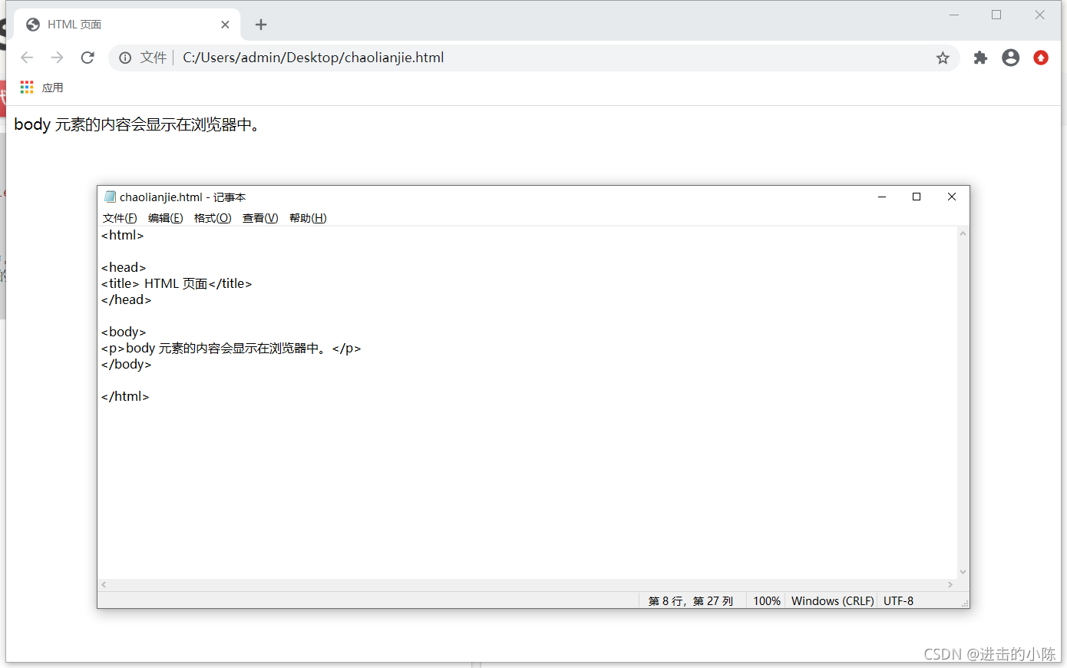Close the Chrome browser window
Viewport: 1067px width, 668px height.
point(1039,15)
